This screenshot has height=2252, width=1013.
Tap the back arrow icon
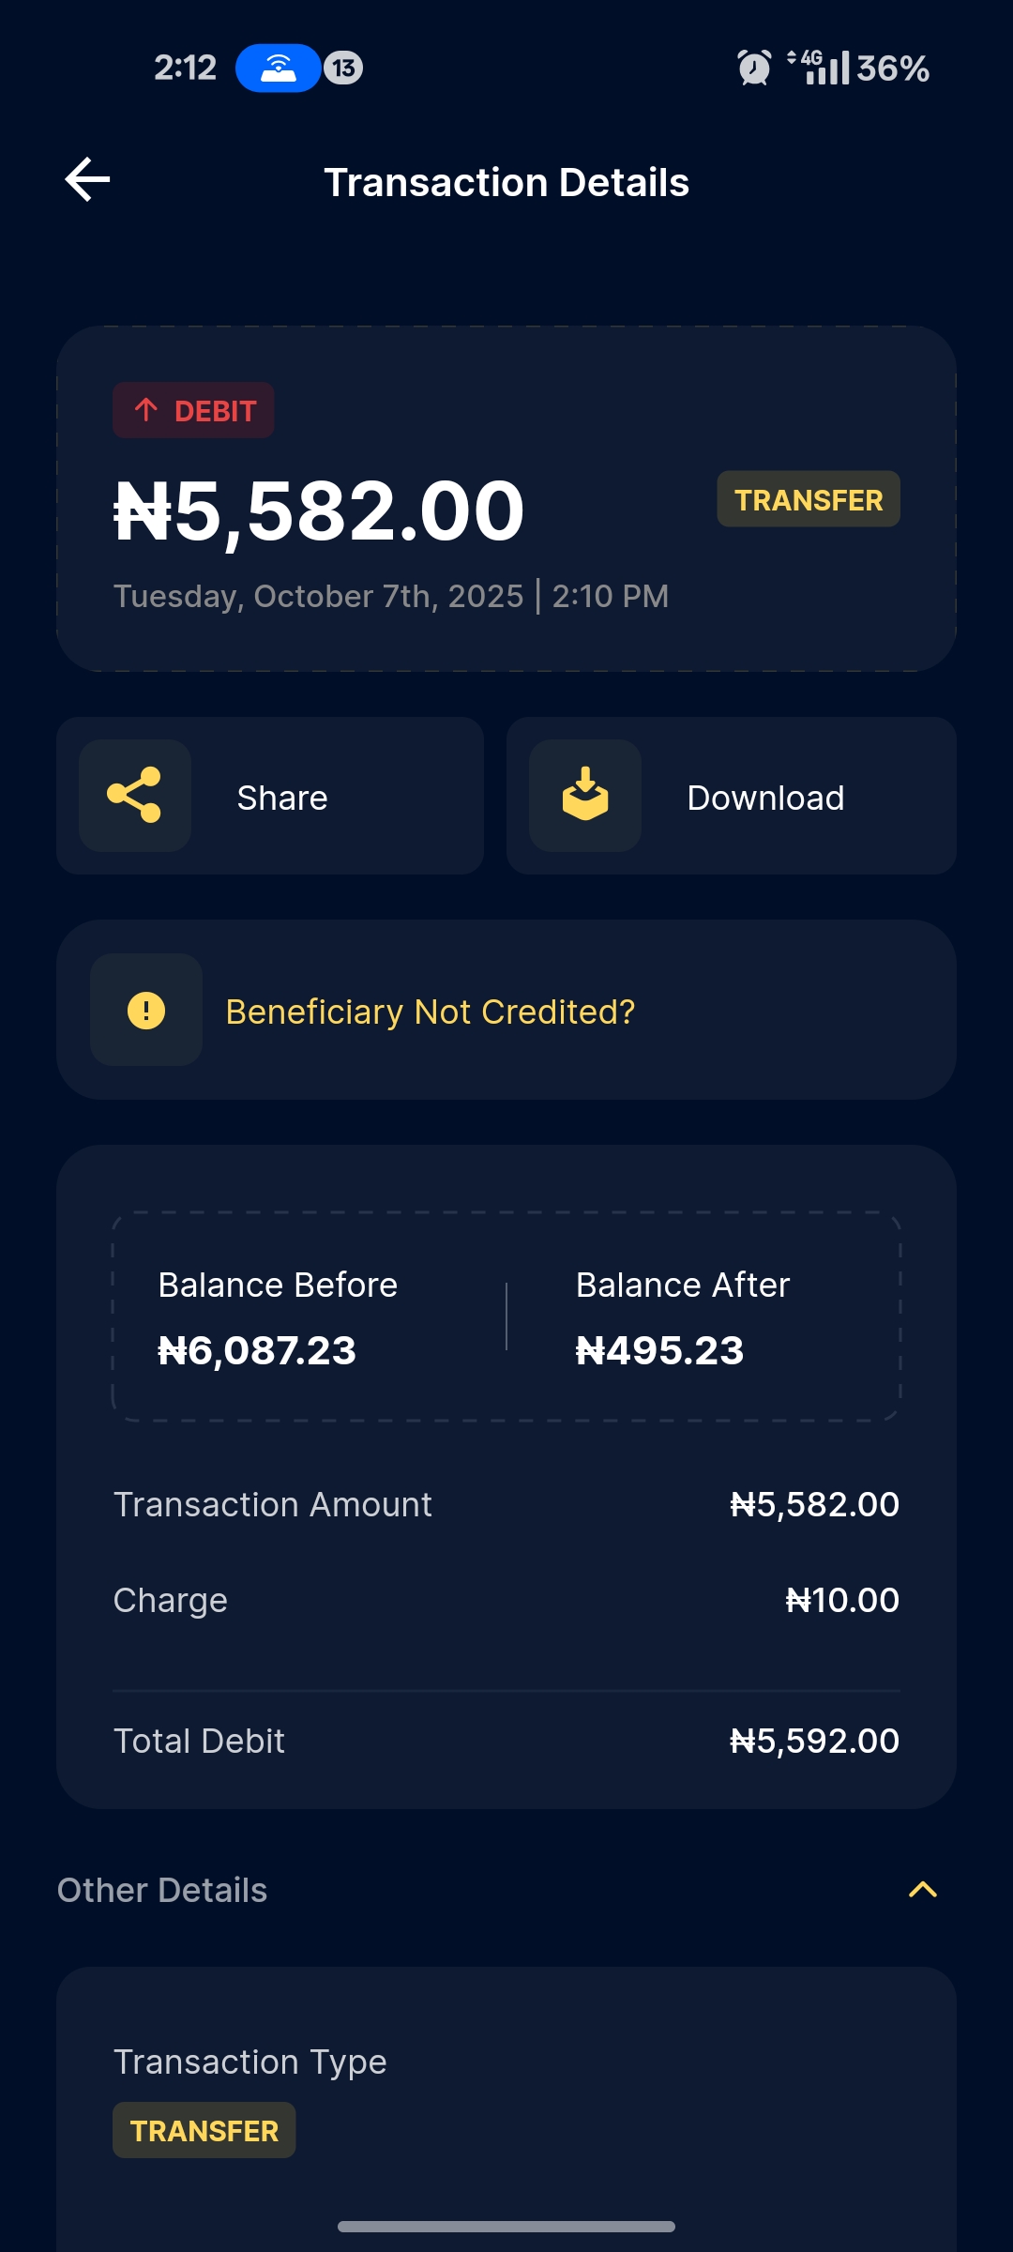[87, 179]
